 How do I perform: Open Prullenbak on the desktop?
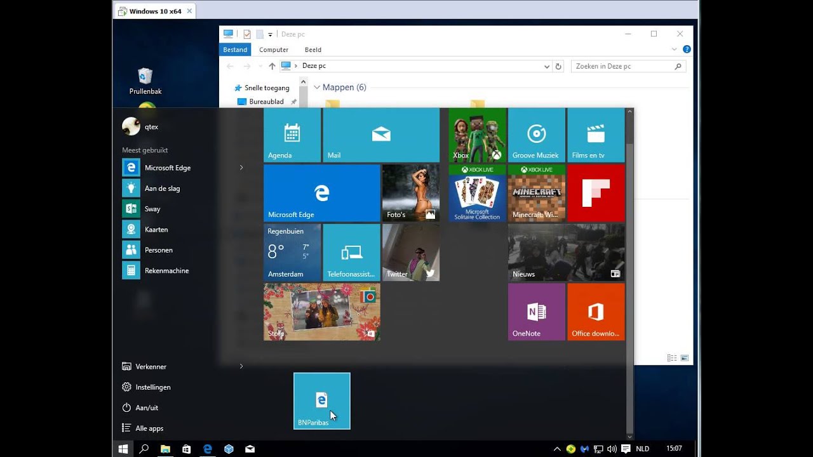pyautogui.click(x=145, y=81)
